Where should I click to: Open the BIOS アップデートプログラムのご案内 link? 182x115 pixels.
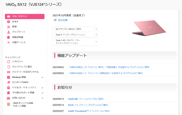pyautogui.click(x=88, y=105)
